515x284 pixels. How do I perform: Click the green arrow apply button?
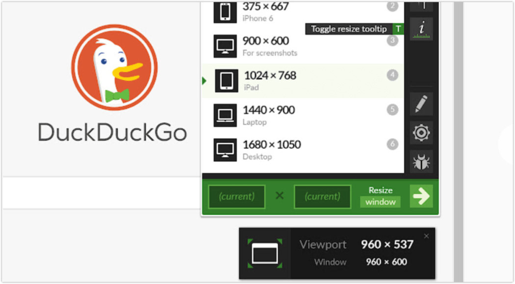point(421,196)
